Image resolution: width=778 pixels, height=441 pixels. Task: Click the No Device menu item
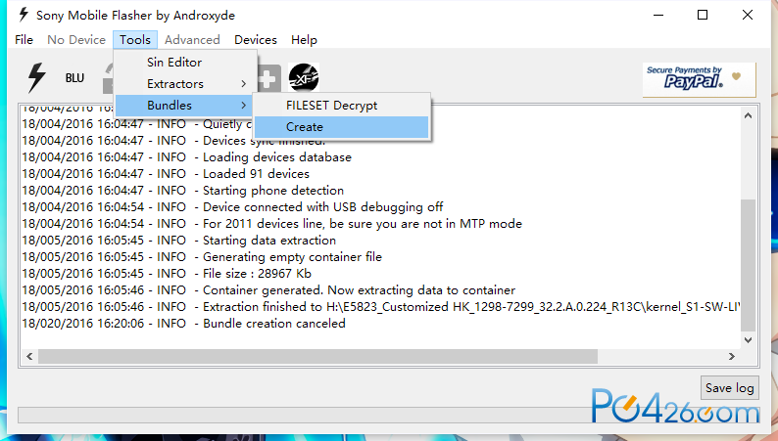[76, 39]
